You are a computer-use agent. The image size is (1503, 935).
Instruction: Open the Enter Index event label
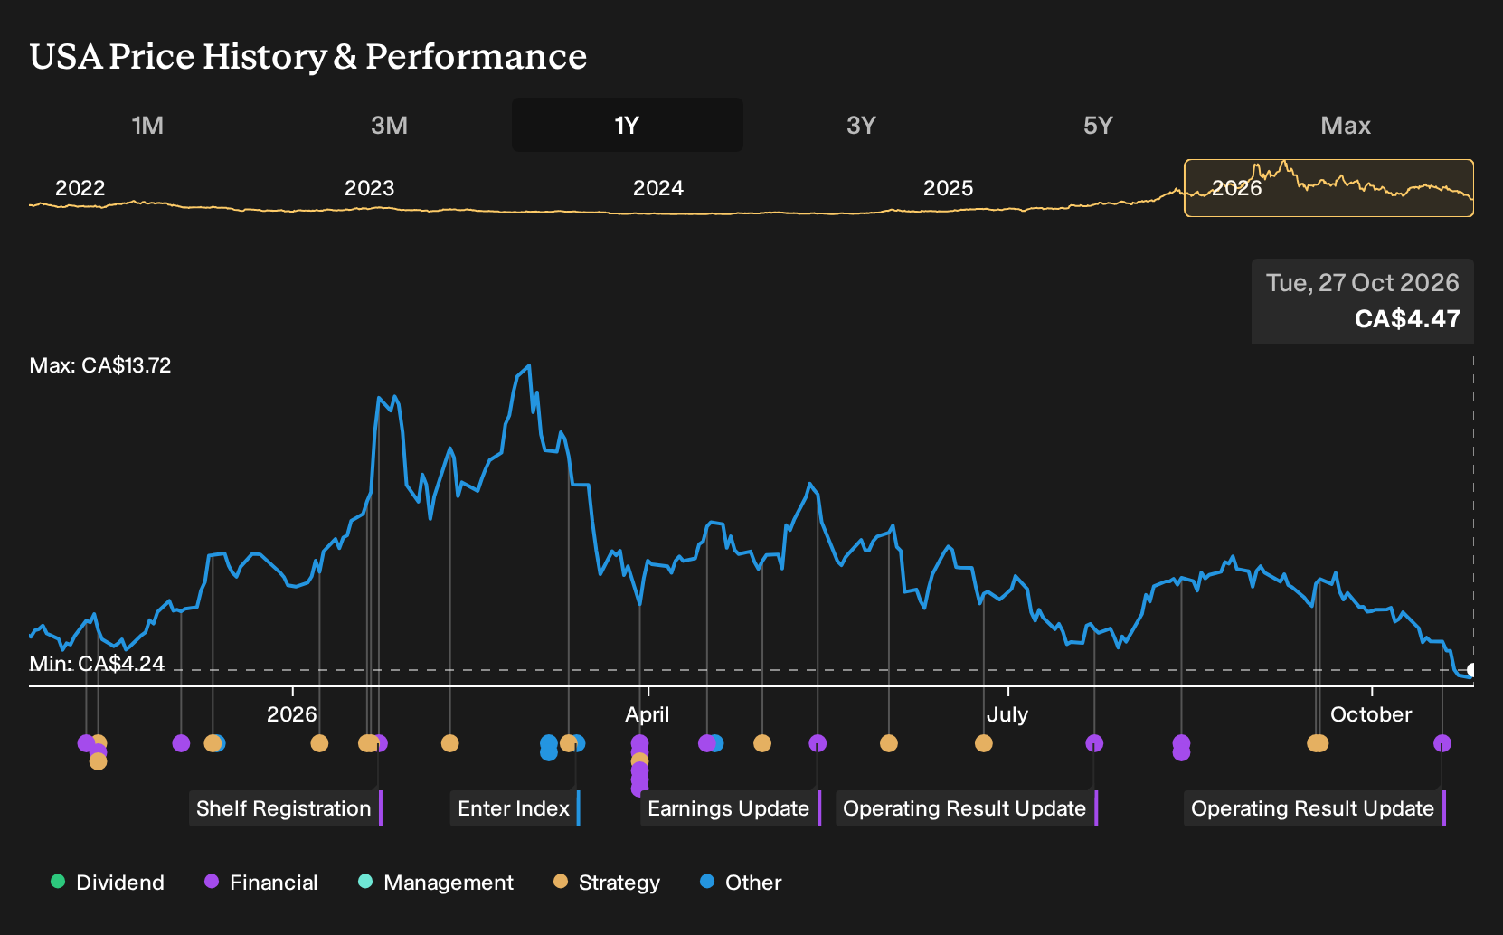515,808
